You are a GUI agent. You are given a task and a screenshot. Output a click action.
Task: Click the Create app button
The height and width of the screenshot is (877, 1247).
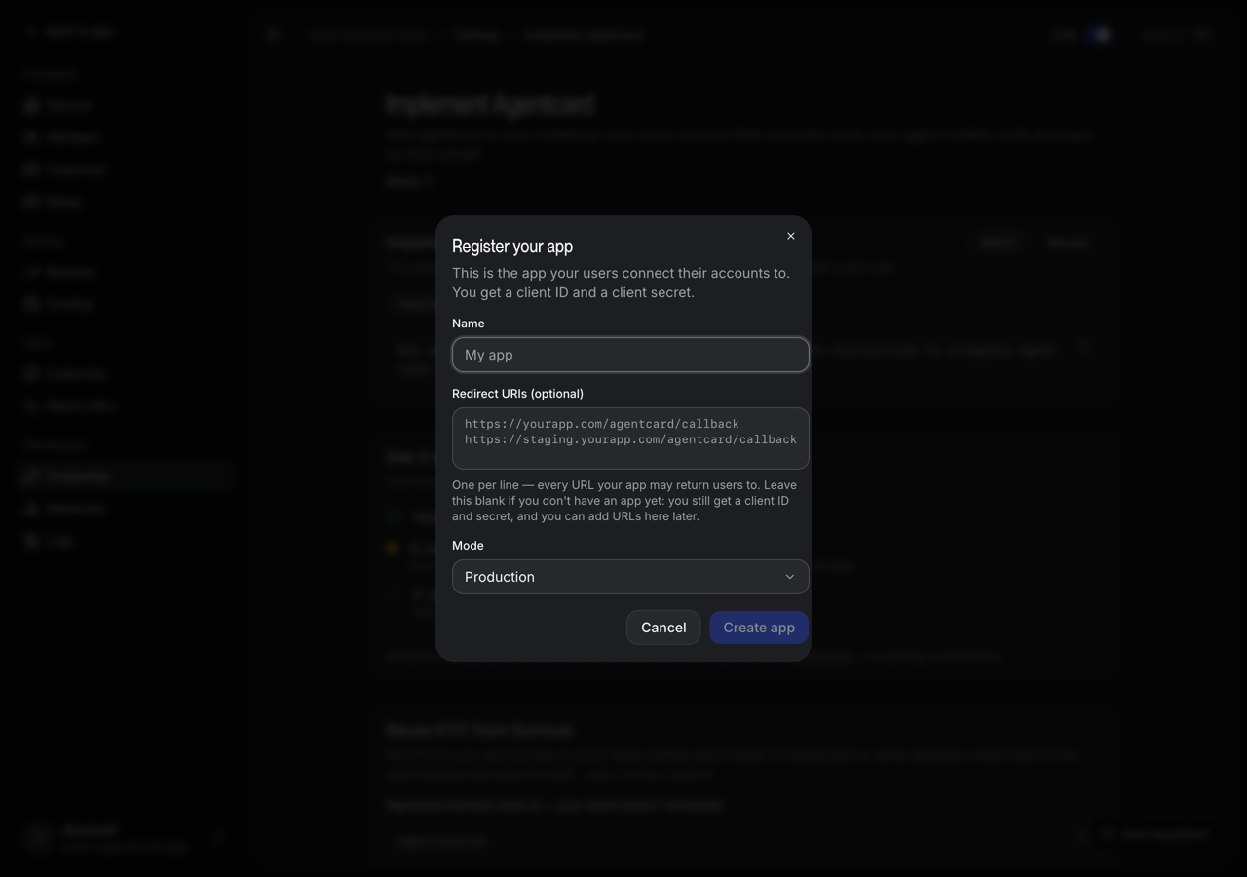759,628
